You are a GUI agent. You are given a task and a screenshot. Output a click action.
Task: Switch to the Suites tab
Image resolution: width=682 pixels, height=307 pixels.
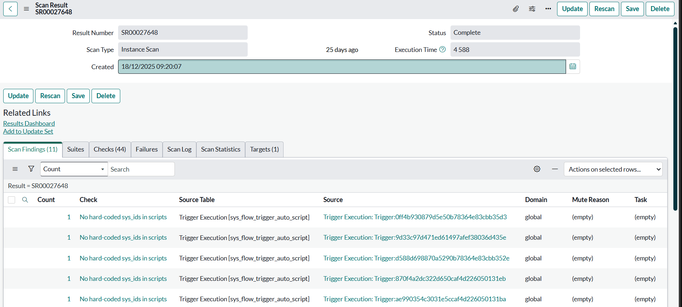pos(76,149)
